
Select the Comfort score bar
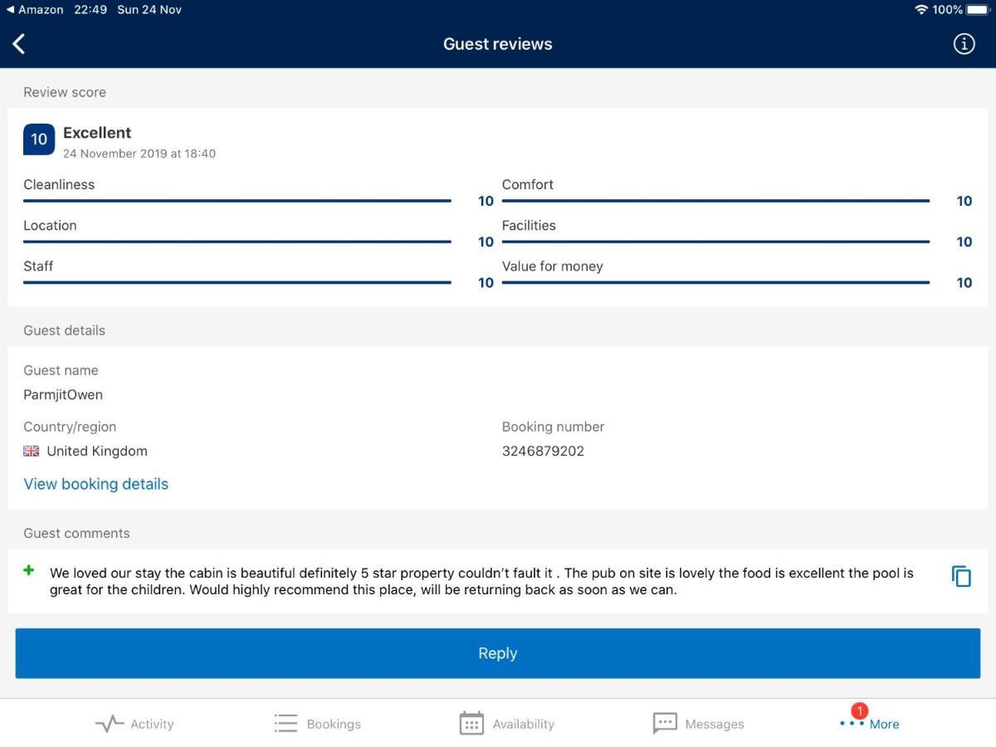[715, 201]
